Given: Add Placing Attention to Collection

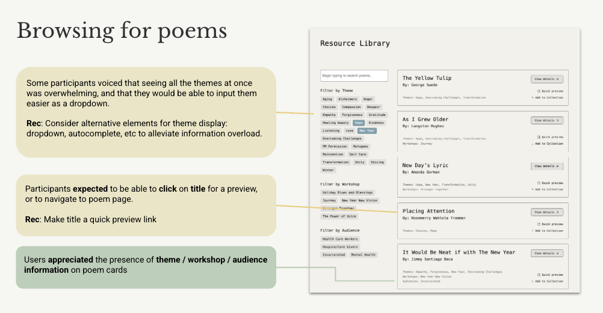Looking at the screenshot, I should click(549, 231).
